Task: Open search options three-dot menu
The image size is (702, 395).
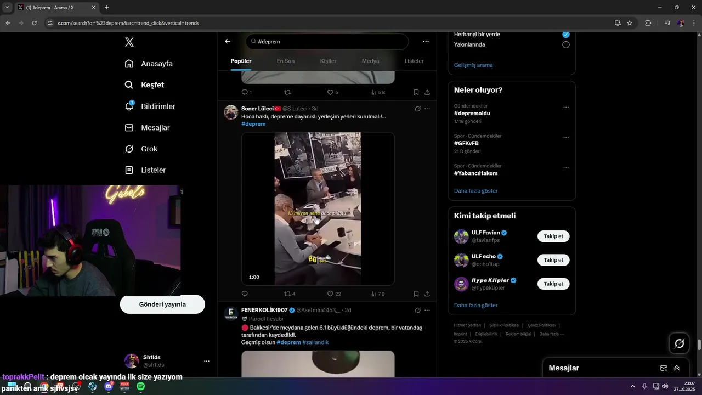Action: [x=426, y=41]
